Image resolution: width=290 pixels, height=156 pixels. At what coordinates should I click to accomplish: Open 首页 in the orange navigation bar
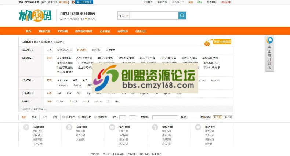pyautogui.click(x=29, y=32)
